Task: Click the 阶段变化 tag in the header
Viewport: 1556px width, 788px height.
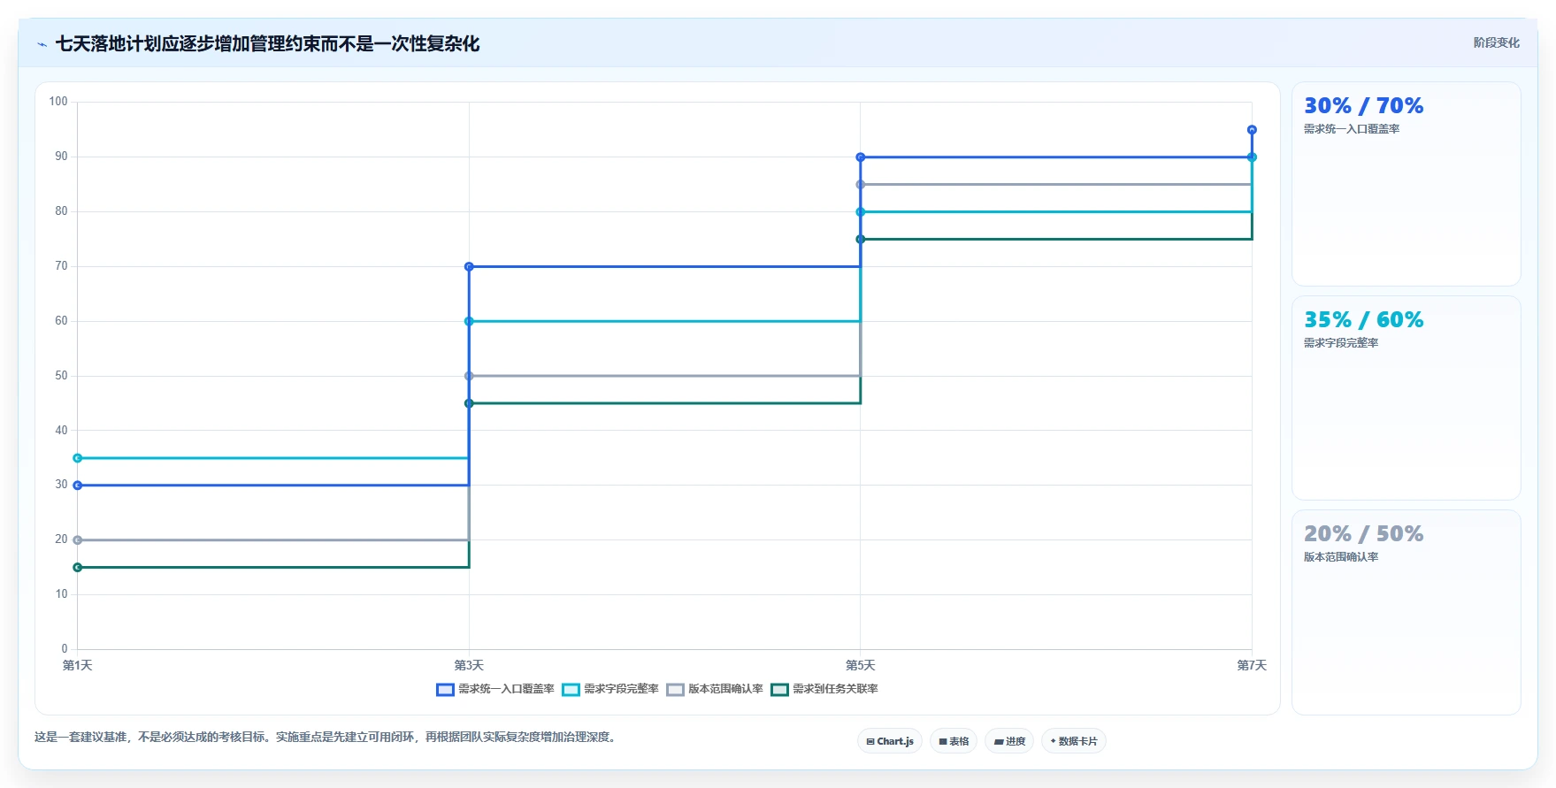Action: click(x=1496, y=42)
